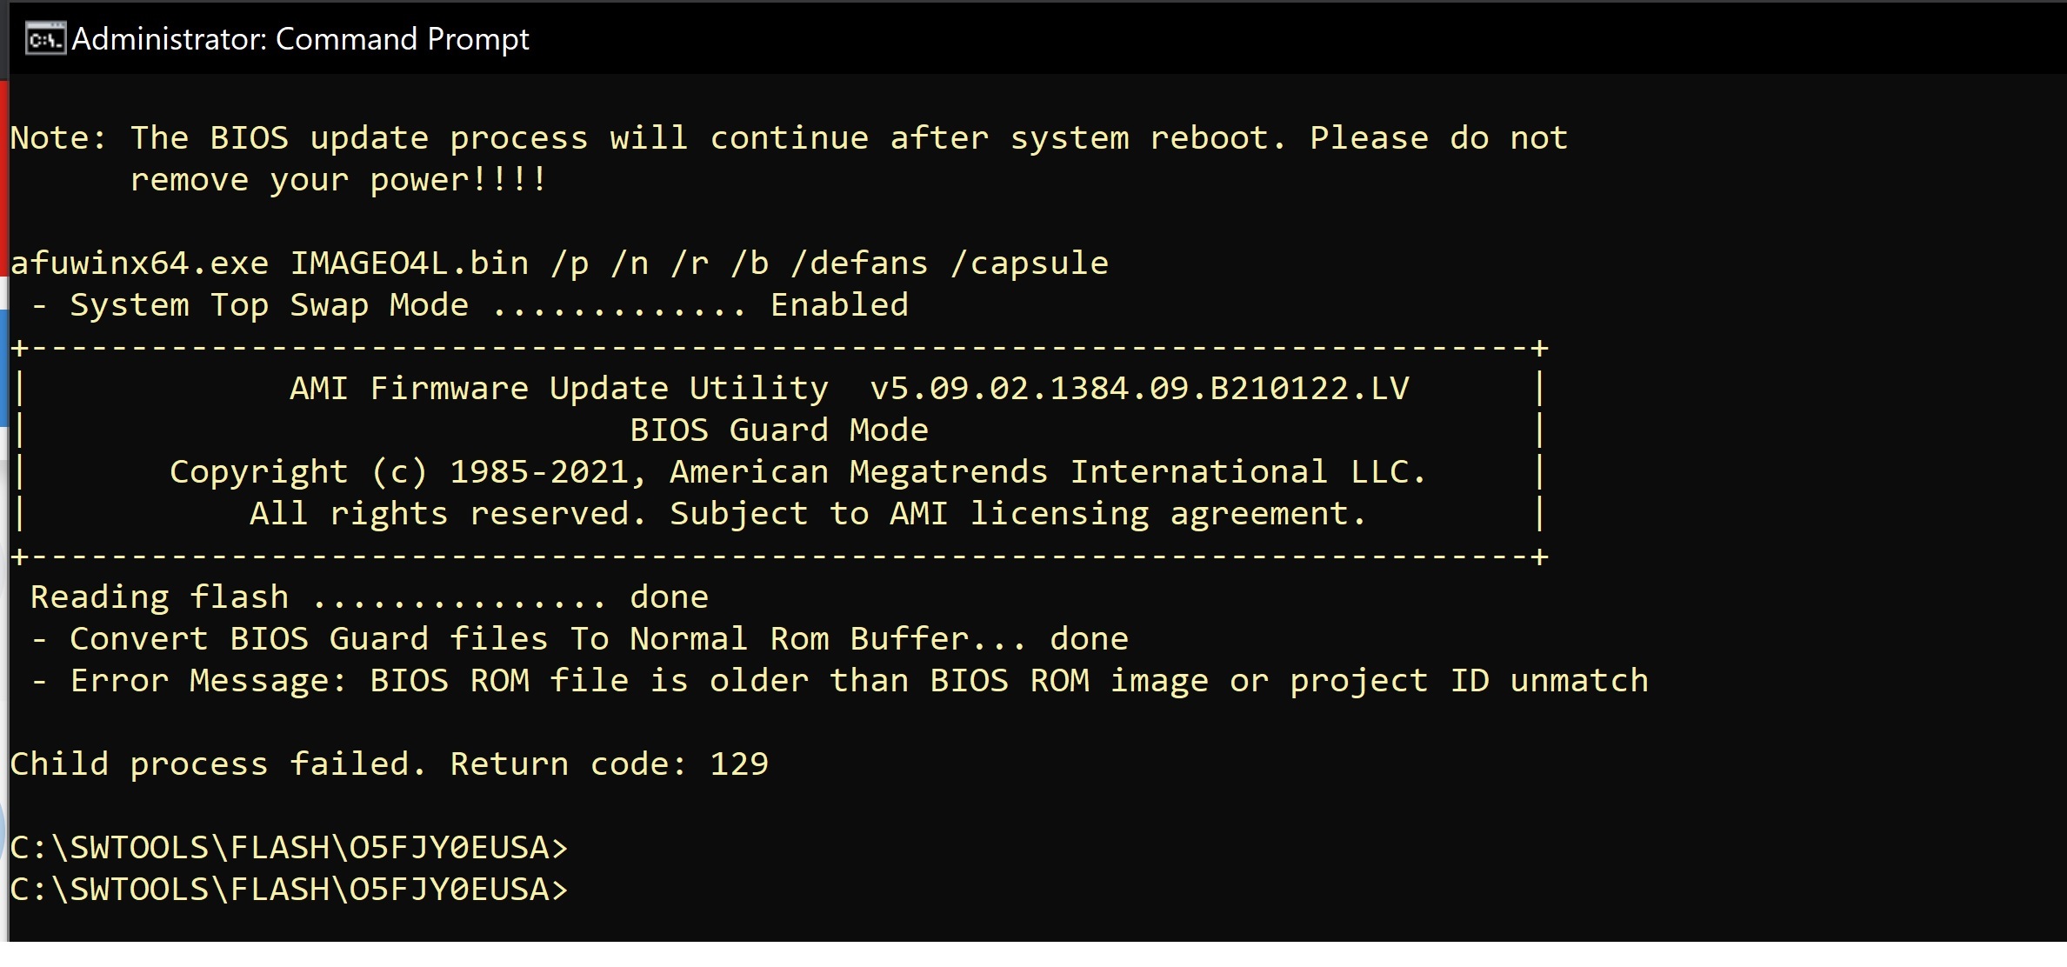Click the Note about BIOS update process
Viewport: 2067px width, 967px height.
(789, 138)
